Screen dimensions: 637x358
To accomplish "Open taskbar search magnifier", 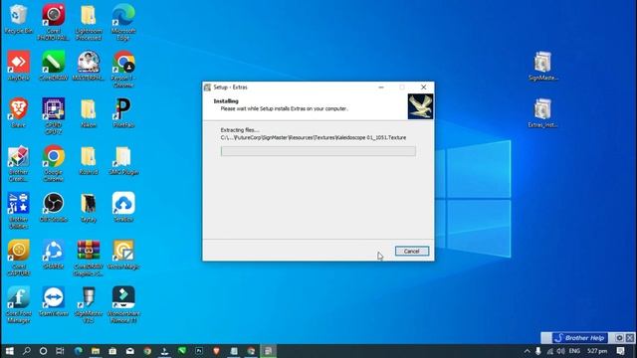I will [x=27, y=351].
